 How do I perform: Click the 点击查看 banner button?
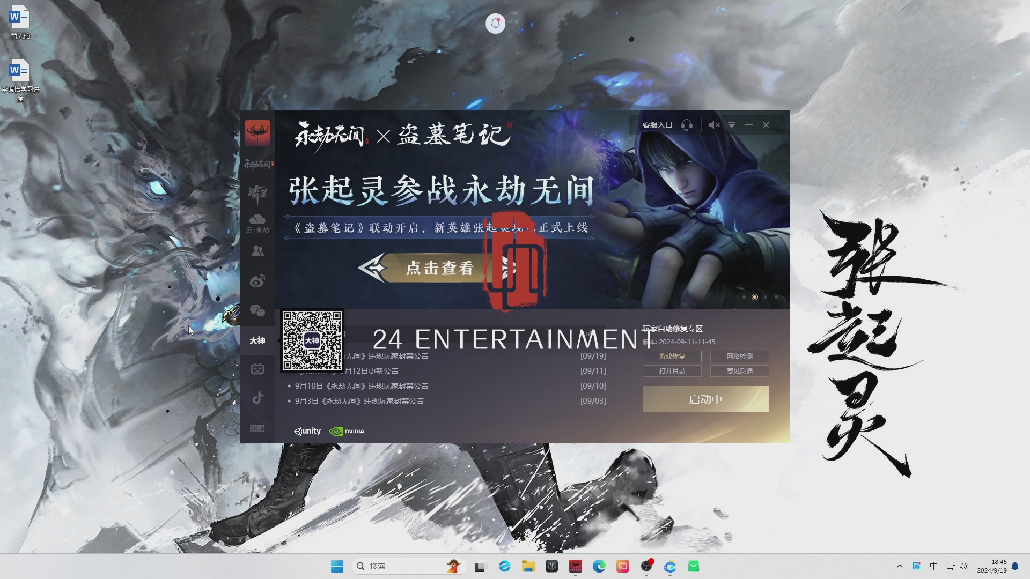[x=440, y=268]
